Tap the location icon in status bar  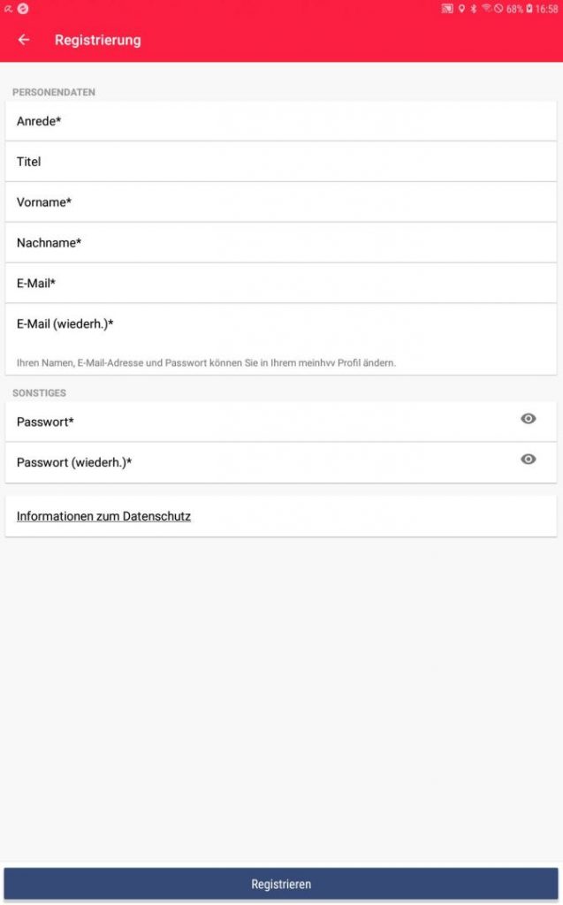[x=461, y=9]
